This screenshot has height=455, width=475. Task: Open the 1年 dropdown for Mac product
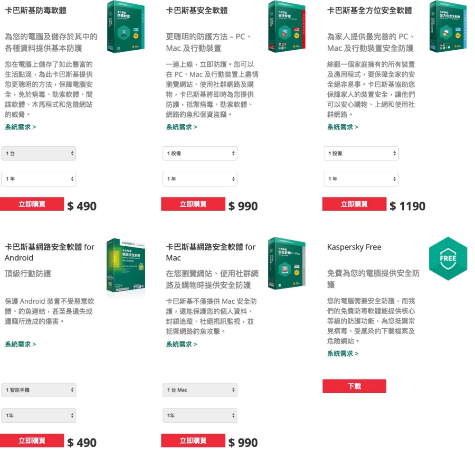tap(200, 415)
